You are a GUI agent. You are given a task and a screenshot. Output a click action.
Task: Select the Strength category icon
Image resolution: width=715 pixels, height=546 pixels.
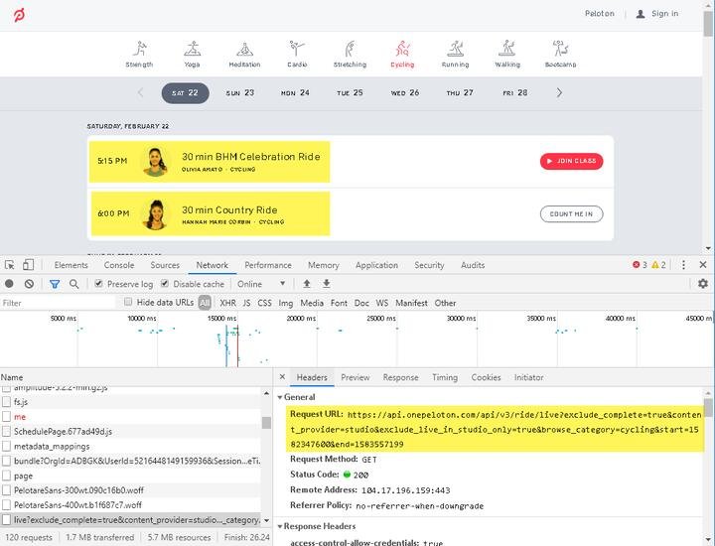(140, 49)
